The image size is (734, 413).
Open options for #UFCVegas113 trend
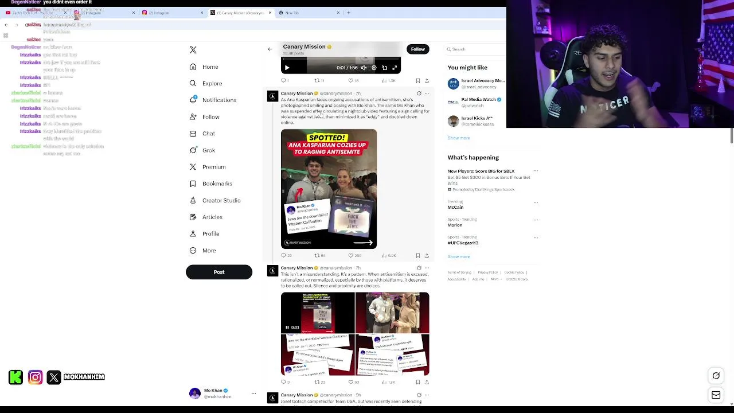pyautogui.click(x=536, y=237)
